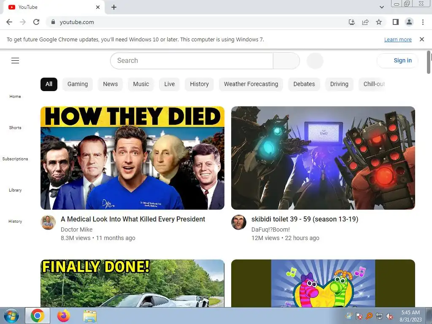Viewport: 432px width, 324px height.
Task: Open the Windows Start menu
Action: click(11, 316)
